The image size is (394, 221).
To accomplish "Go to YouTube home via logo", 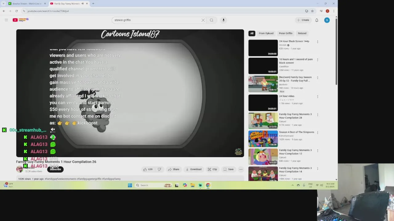I will pos(20,20).
